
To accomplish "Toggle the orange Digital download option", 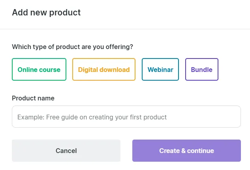I will (104, 70).
